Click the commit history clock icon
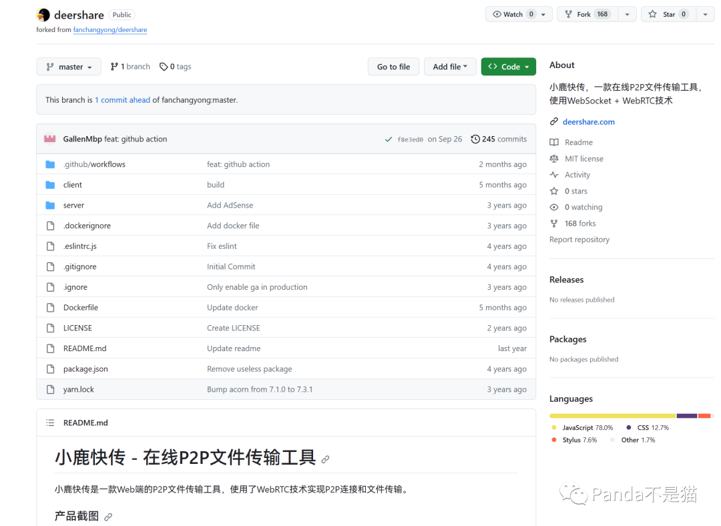This screenshot has width=721, height=526. pos(475,139)
